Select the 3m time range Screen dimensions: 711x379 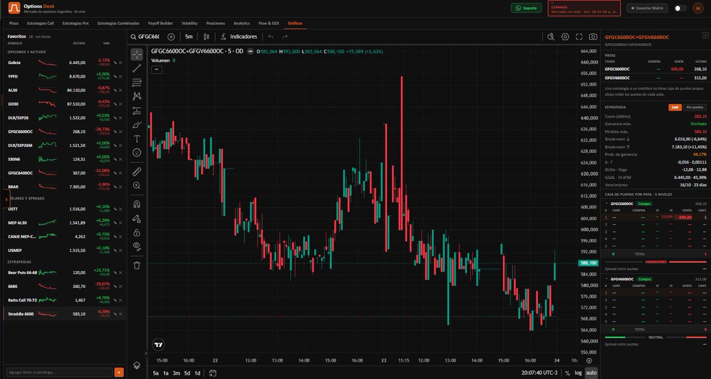click(177, 373)
